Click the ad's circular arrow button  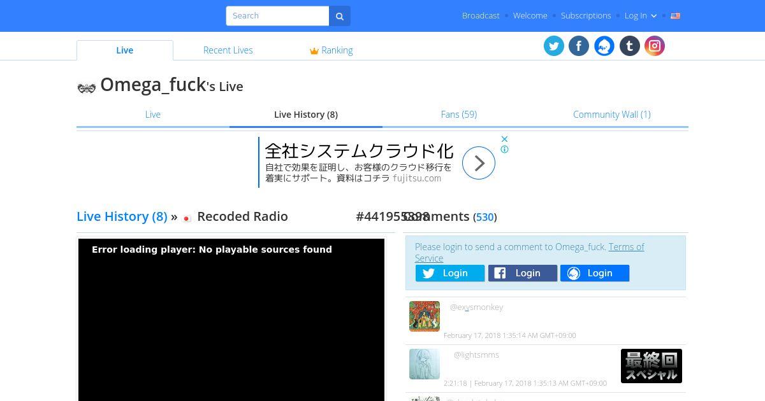[479, 163]
